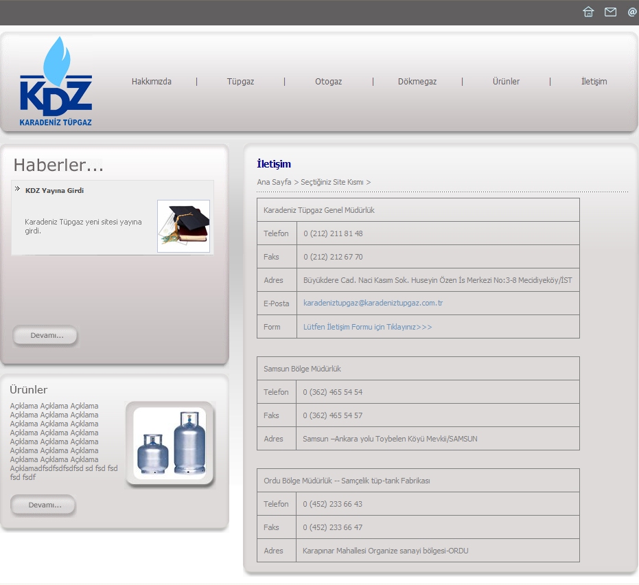
Task: Click the İletişim page title
Action: 274,164
